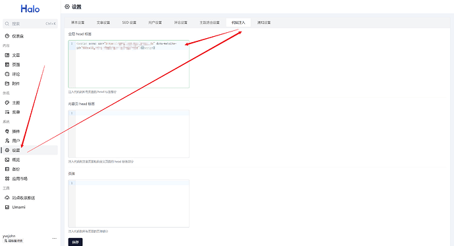Switch to the SEO 设置 tab

pyautogui.click(x=129, y=22)
